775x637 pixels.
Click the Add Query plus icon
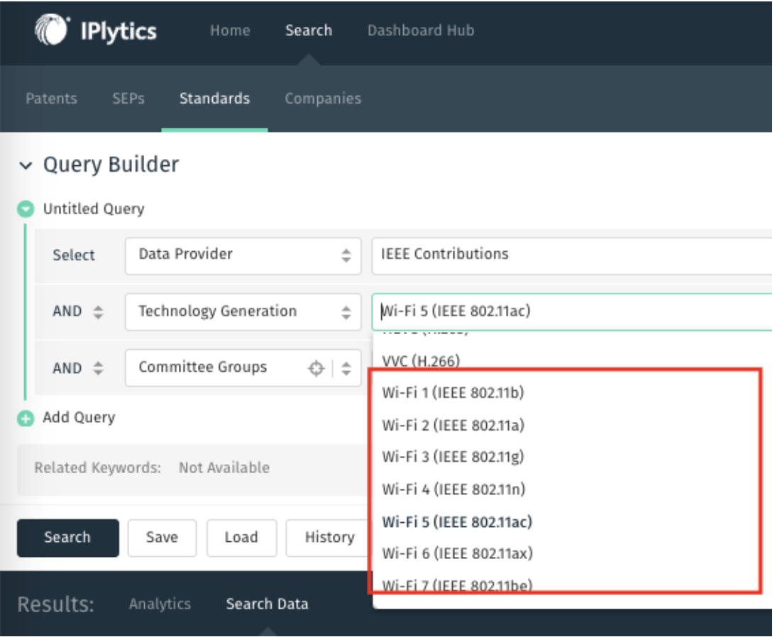pos(26,419)
